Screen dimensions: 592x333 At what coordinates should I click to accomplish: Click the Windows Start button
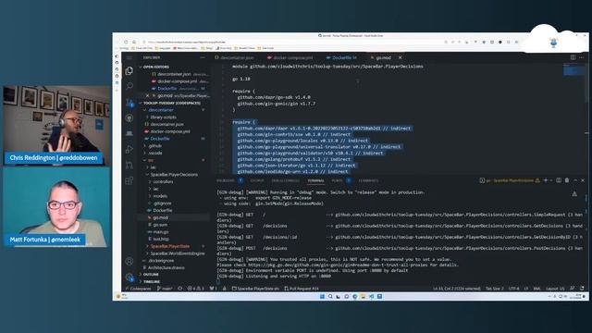(x=322, y=296)
